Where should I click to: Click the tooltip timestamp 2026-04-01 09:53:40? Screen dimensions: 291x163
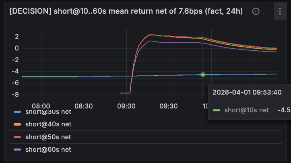pos(247,92)
